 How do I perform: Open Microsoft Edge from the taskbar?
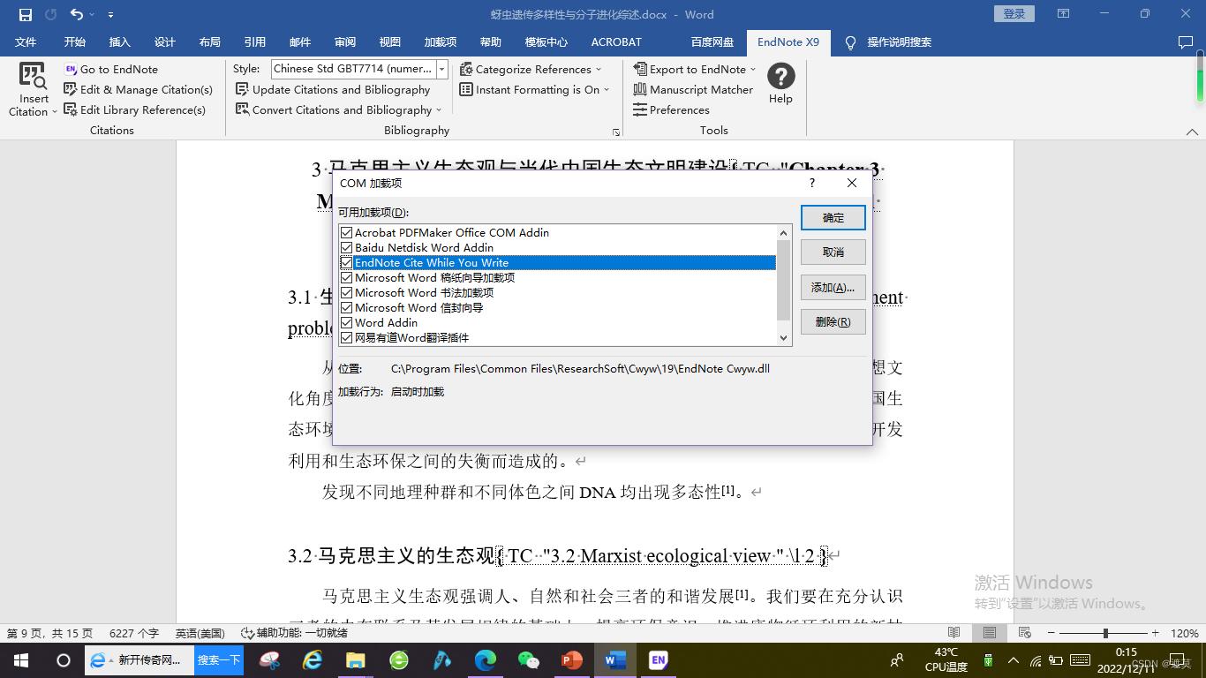pyautogui.click(x=485, y=660)
